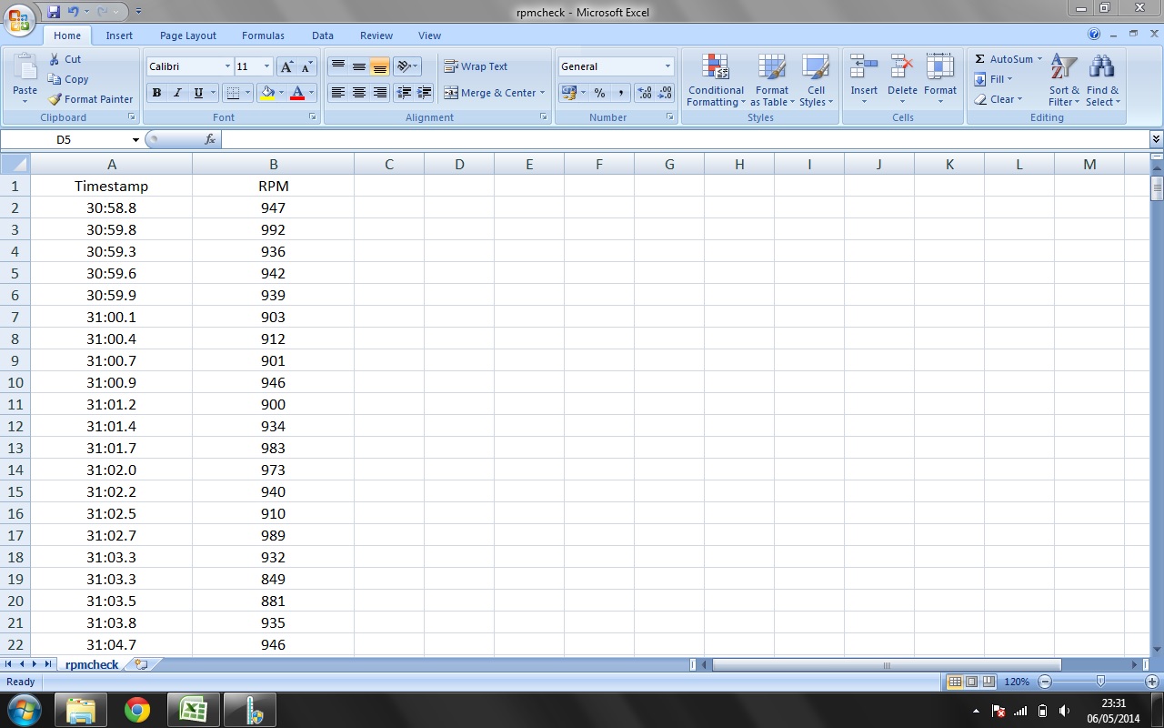The height and width of the screenshot is (728, 1164).
Task: Switch to Page Layout tab
Action: coord(188,35)
